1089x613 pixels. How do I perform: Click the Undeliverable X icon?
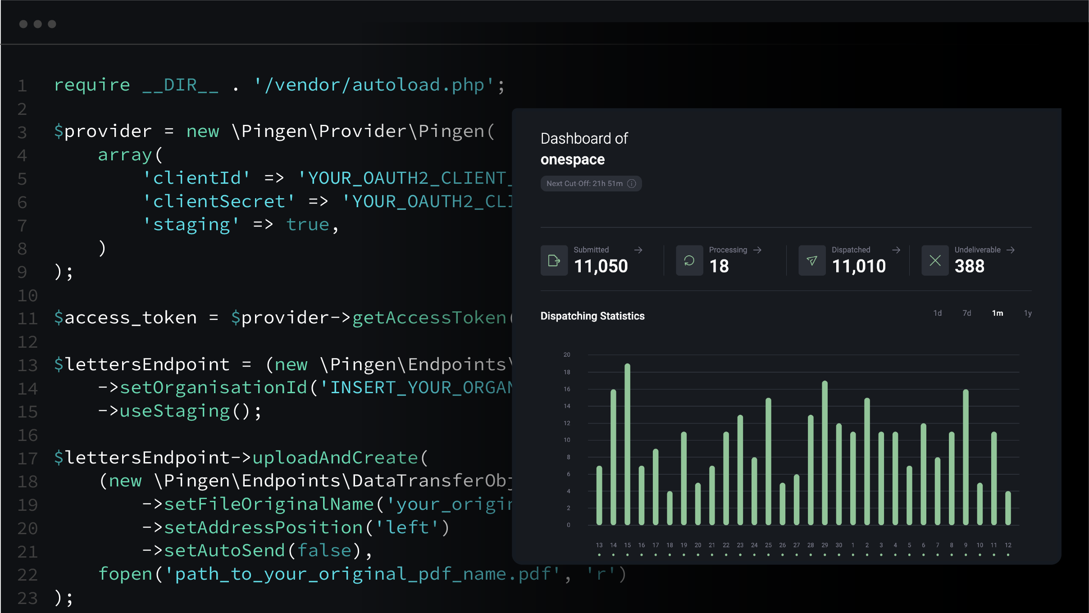click(935, 260)
